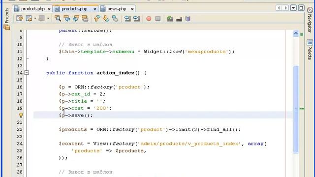The image size is (315, 177).
Task: Close the product.php tab
Action: (49, 9)
